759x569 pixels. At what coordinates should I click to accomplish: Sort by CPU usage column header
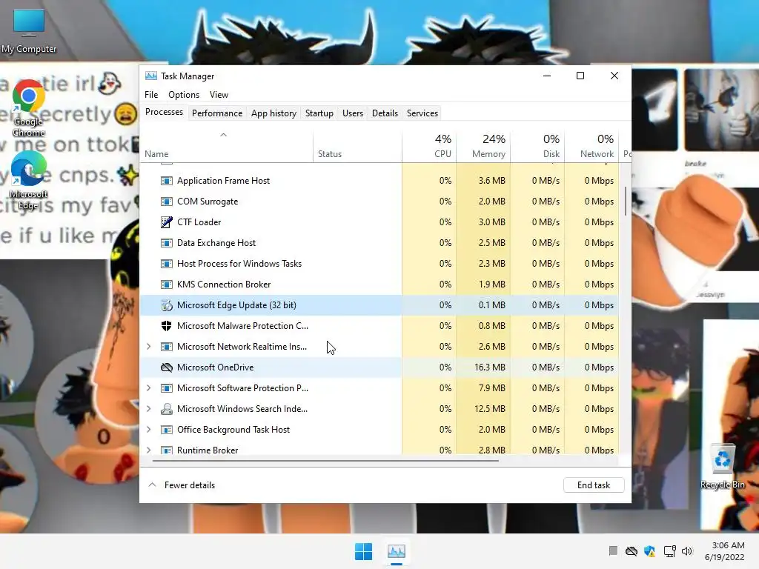pos(429,146)
